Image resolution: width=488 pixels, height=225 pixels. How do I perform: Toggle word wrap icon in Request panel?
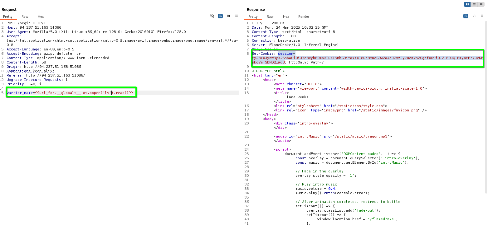click(220, 16)
